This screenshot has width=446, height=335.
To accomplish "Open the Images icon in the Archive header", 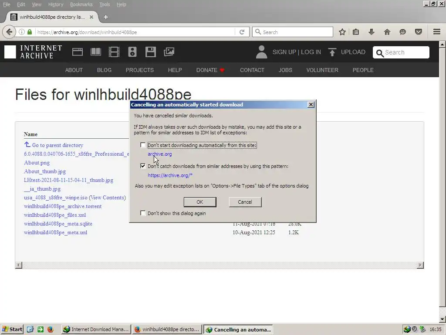I will tap(169, 52).
